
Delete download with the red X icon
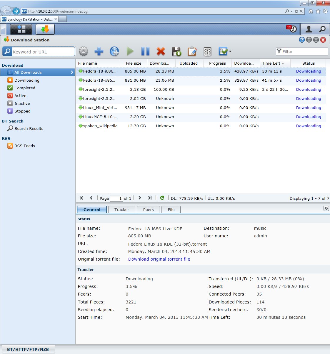(x=161, y=51)
